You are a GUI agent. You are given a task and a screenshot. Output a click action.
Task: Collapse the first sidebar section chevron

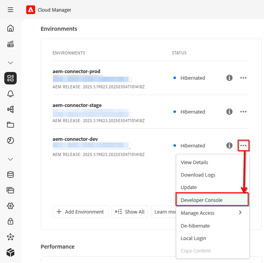[x=10, y=63]
